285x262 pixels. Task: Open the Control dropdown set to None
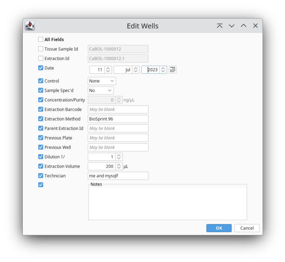pyautogui.click(x=102, y=81)
